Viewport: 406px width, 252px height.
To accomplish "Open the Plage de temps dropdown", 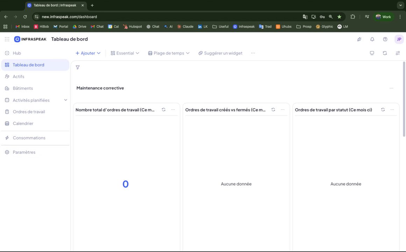I will point(169,53).
